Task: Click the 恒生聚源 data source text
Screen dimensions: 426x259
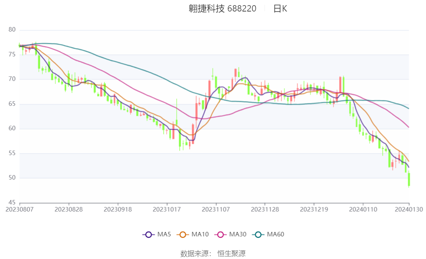Action: tap(231, 253)
